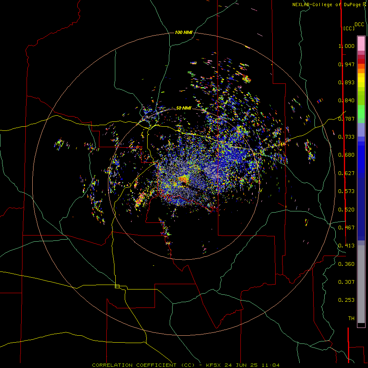Click the TH threshold label

(x=351, y=319)
